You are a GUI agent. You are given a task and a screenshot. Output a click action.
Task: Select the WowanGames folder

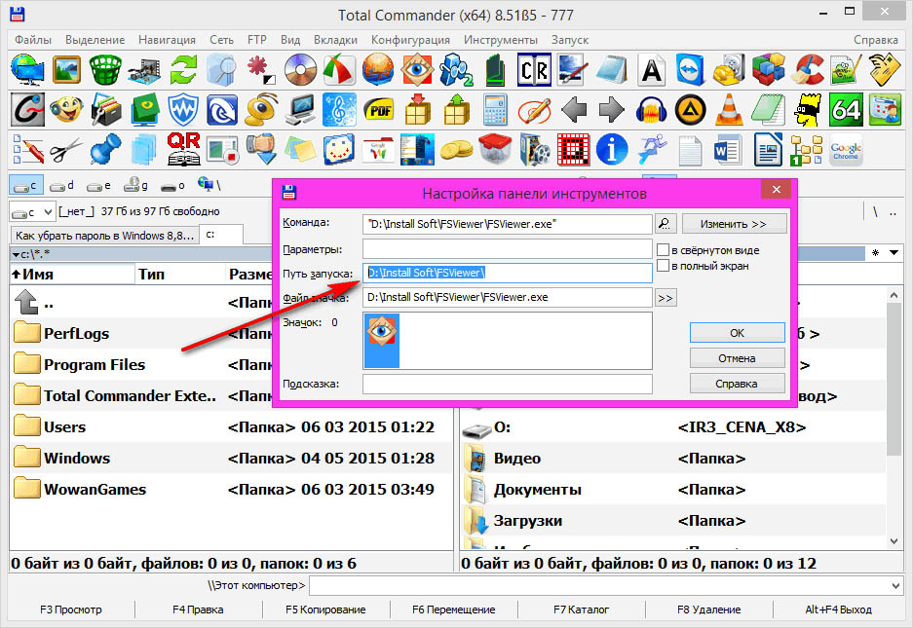coord(95,490)
